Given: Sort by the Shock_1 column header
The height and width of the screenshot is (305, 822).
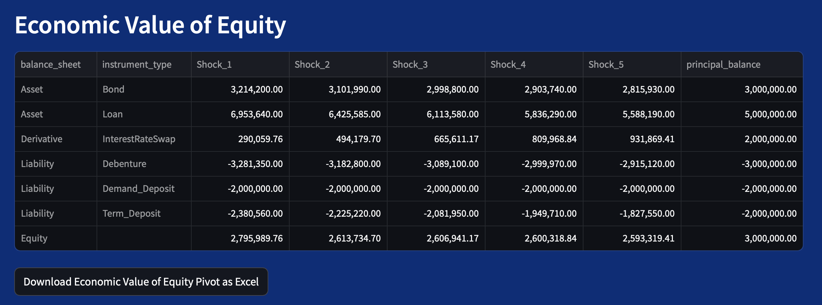Looking at the screenshot, I should [x=214, y=65].
